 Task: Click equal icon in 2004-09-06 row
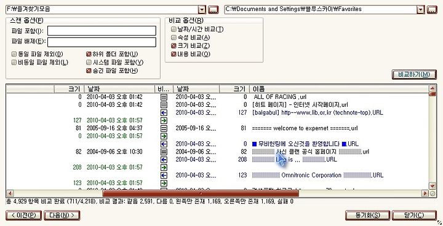pyautogui.click(x=164, y=152)
